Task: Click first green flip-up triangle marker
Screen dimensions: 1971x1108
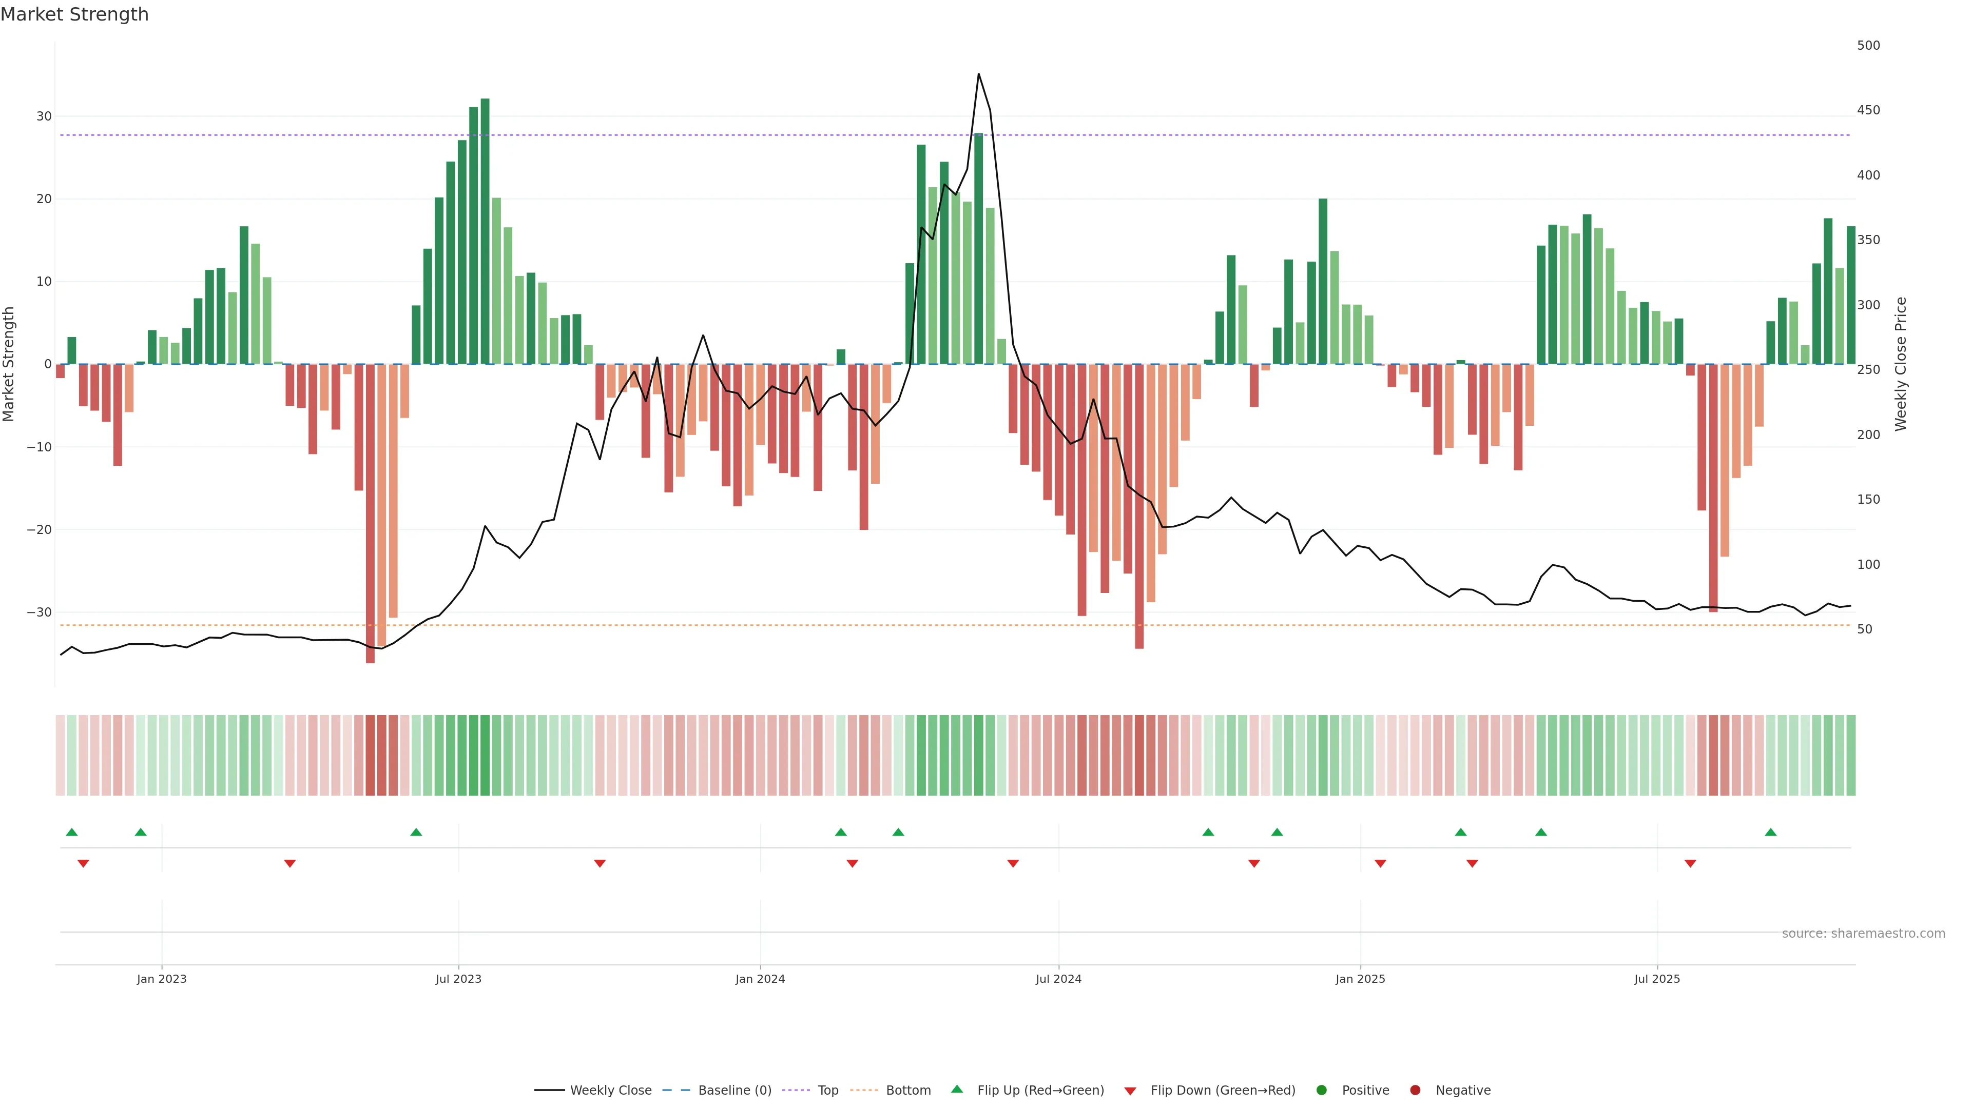Action: (x=72, y=832)
